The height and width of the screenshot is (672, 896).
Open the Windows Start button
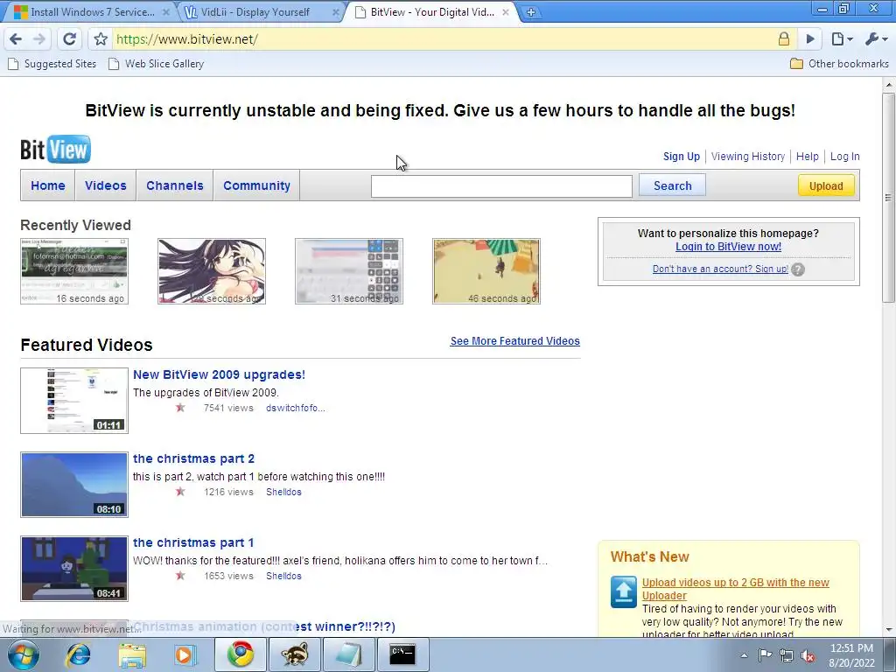pos(23,654)
